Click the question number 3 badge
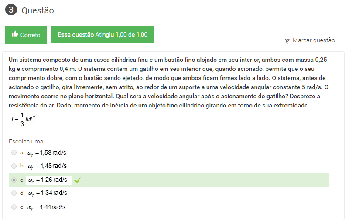345x220 pixels. point(11,10)
